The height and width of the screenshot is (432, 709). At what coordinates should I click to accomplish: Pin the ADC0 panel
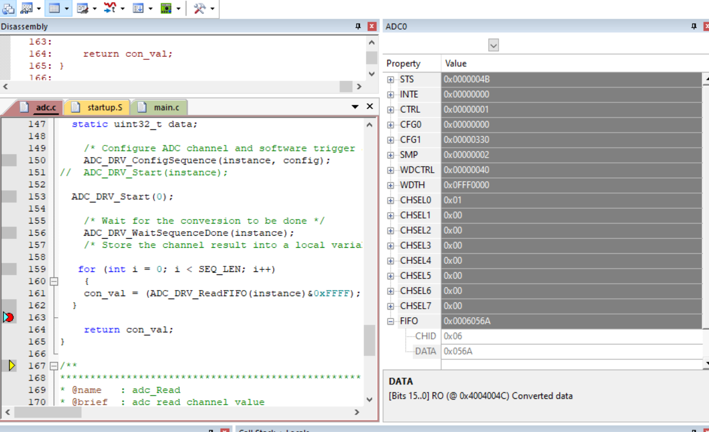coord(694,26)
